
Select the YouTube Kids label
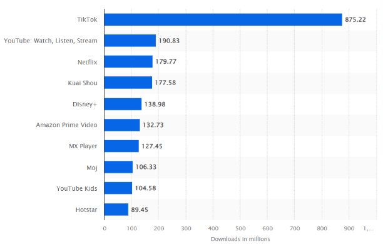pyautogui.click(x=77, y=188)
